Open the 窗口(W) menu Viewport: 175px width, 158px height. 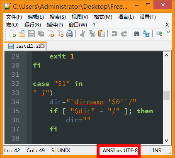tap(78, 25)
